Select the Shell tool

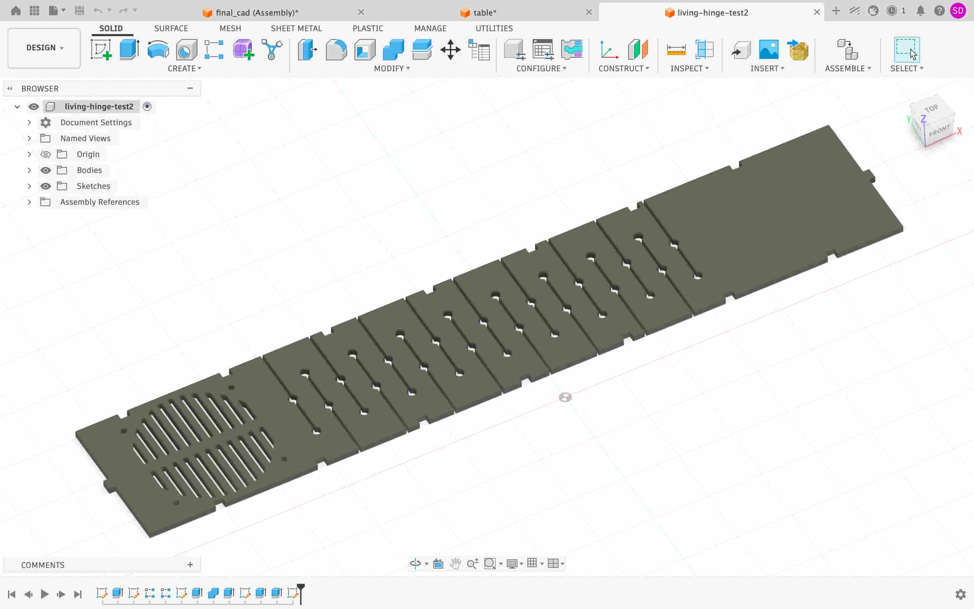[x=365, y=50]
